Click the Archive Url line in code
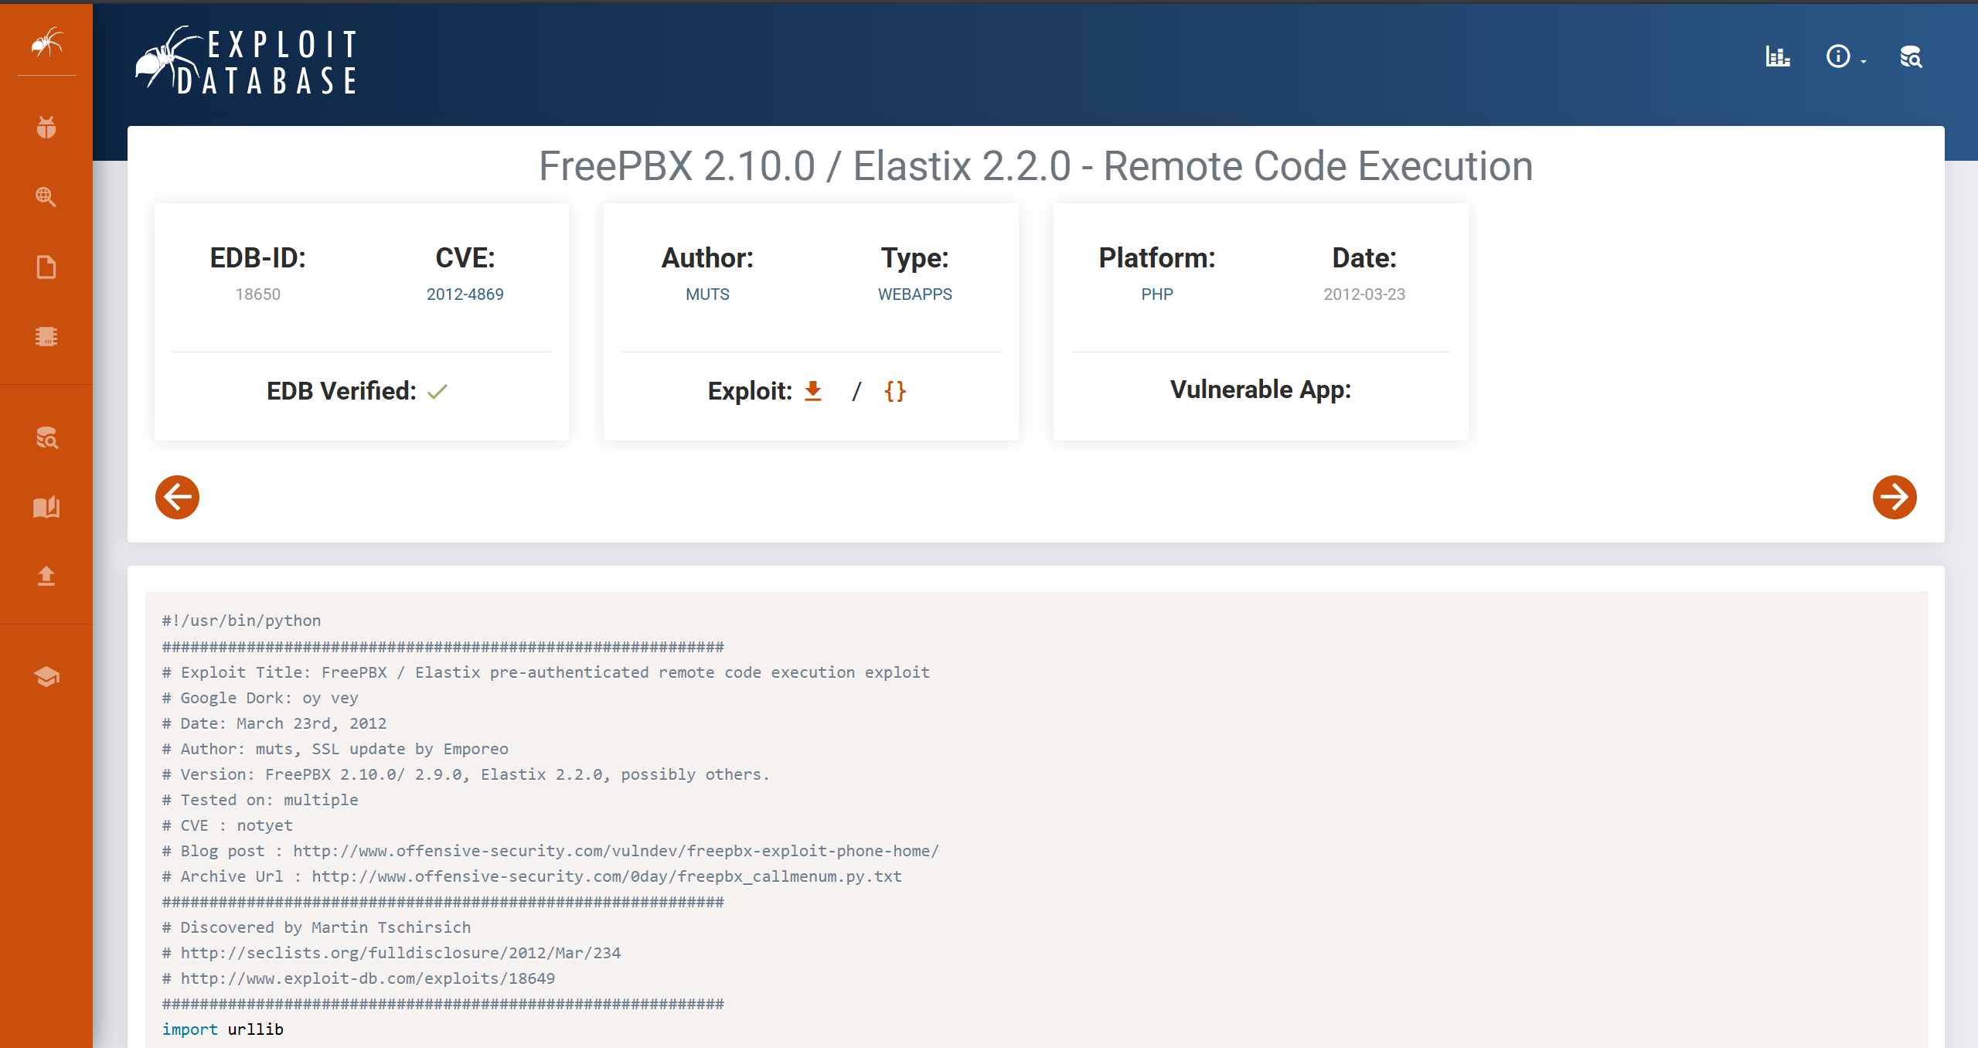 [x=532, y=876]
